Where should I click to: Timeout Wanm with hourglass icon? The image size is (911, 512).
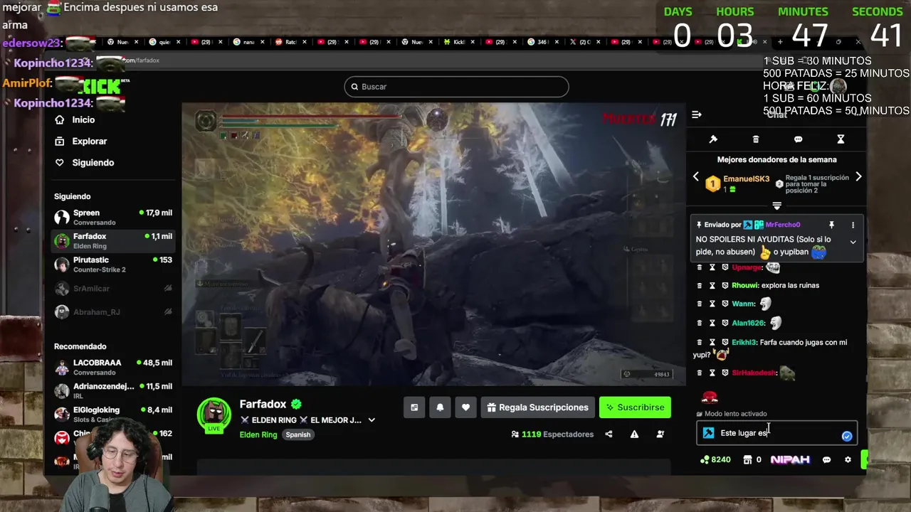(x=712, y=304)
